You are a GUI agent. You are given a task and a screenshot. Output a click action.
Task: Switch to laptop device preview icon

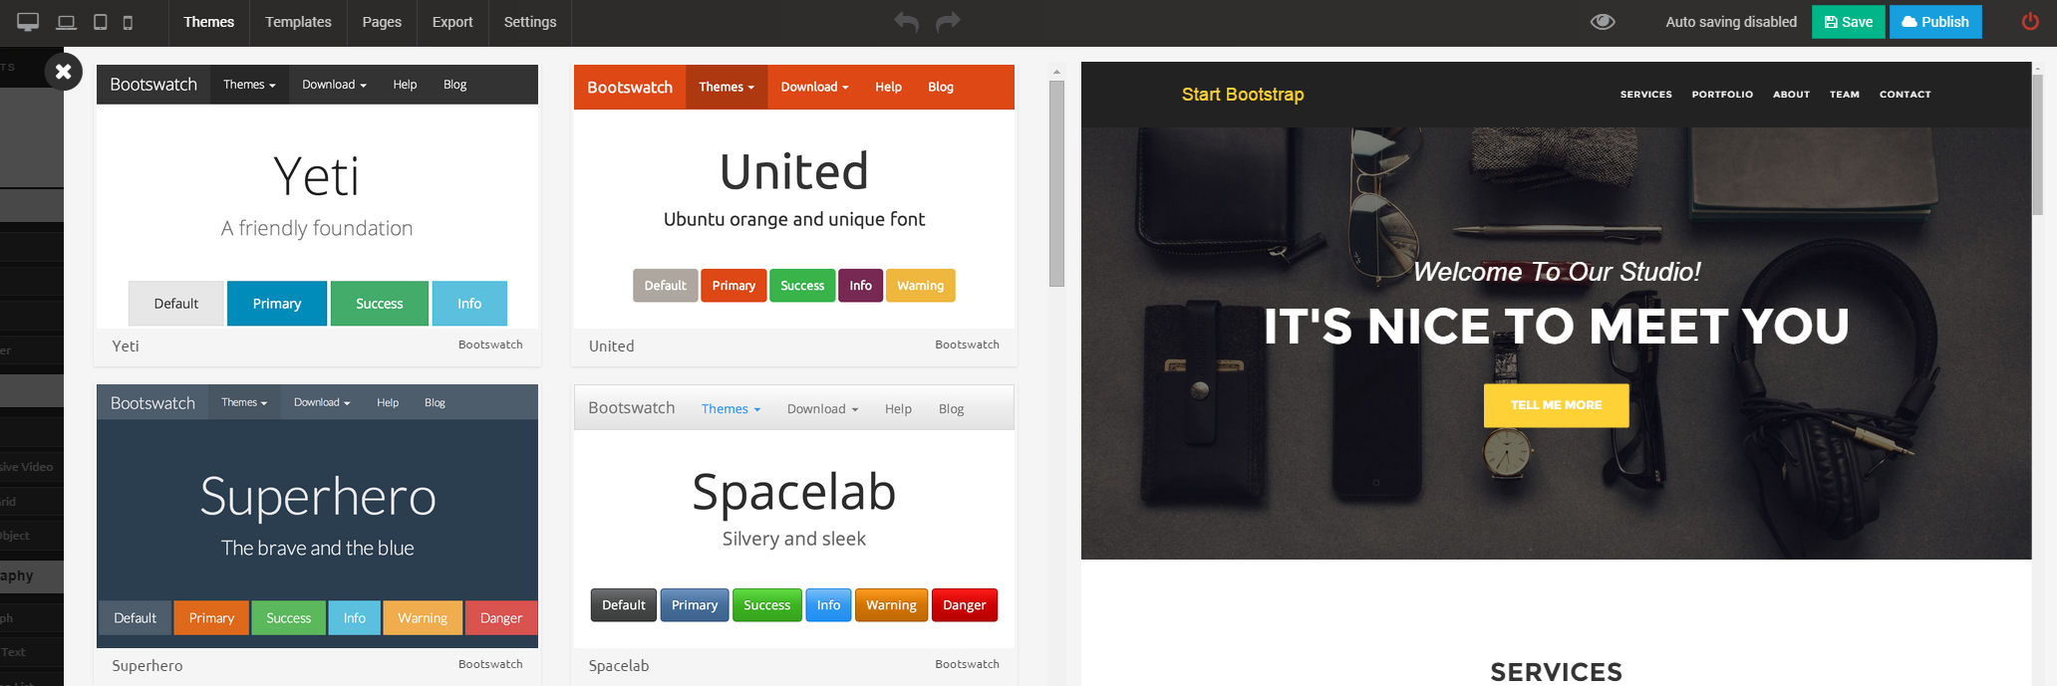pos(66,22)
